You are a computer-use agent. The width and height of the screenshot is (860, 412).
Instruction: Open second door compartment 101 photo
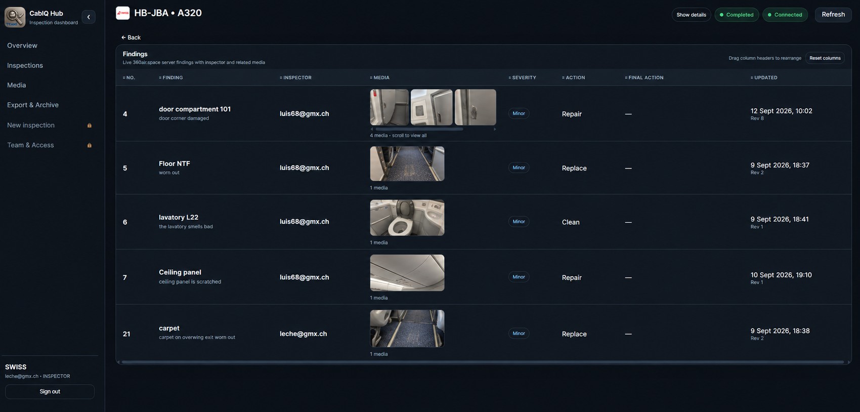coord(432,107)
